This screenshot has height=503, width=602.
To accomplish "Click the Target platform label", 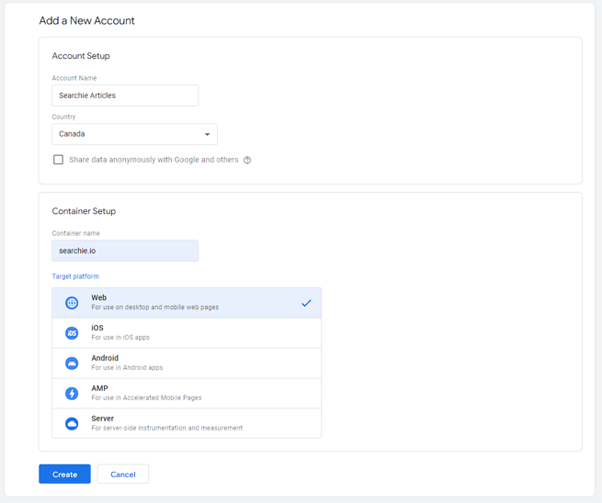I will pos(75,276).
